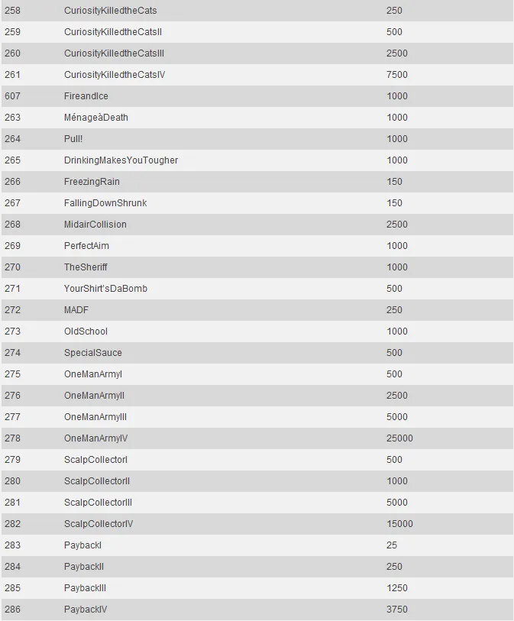Select the FireandIce entry
The width and height of the screenshot is (514, 621).
(x=86, y=96)
